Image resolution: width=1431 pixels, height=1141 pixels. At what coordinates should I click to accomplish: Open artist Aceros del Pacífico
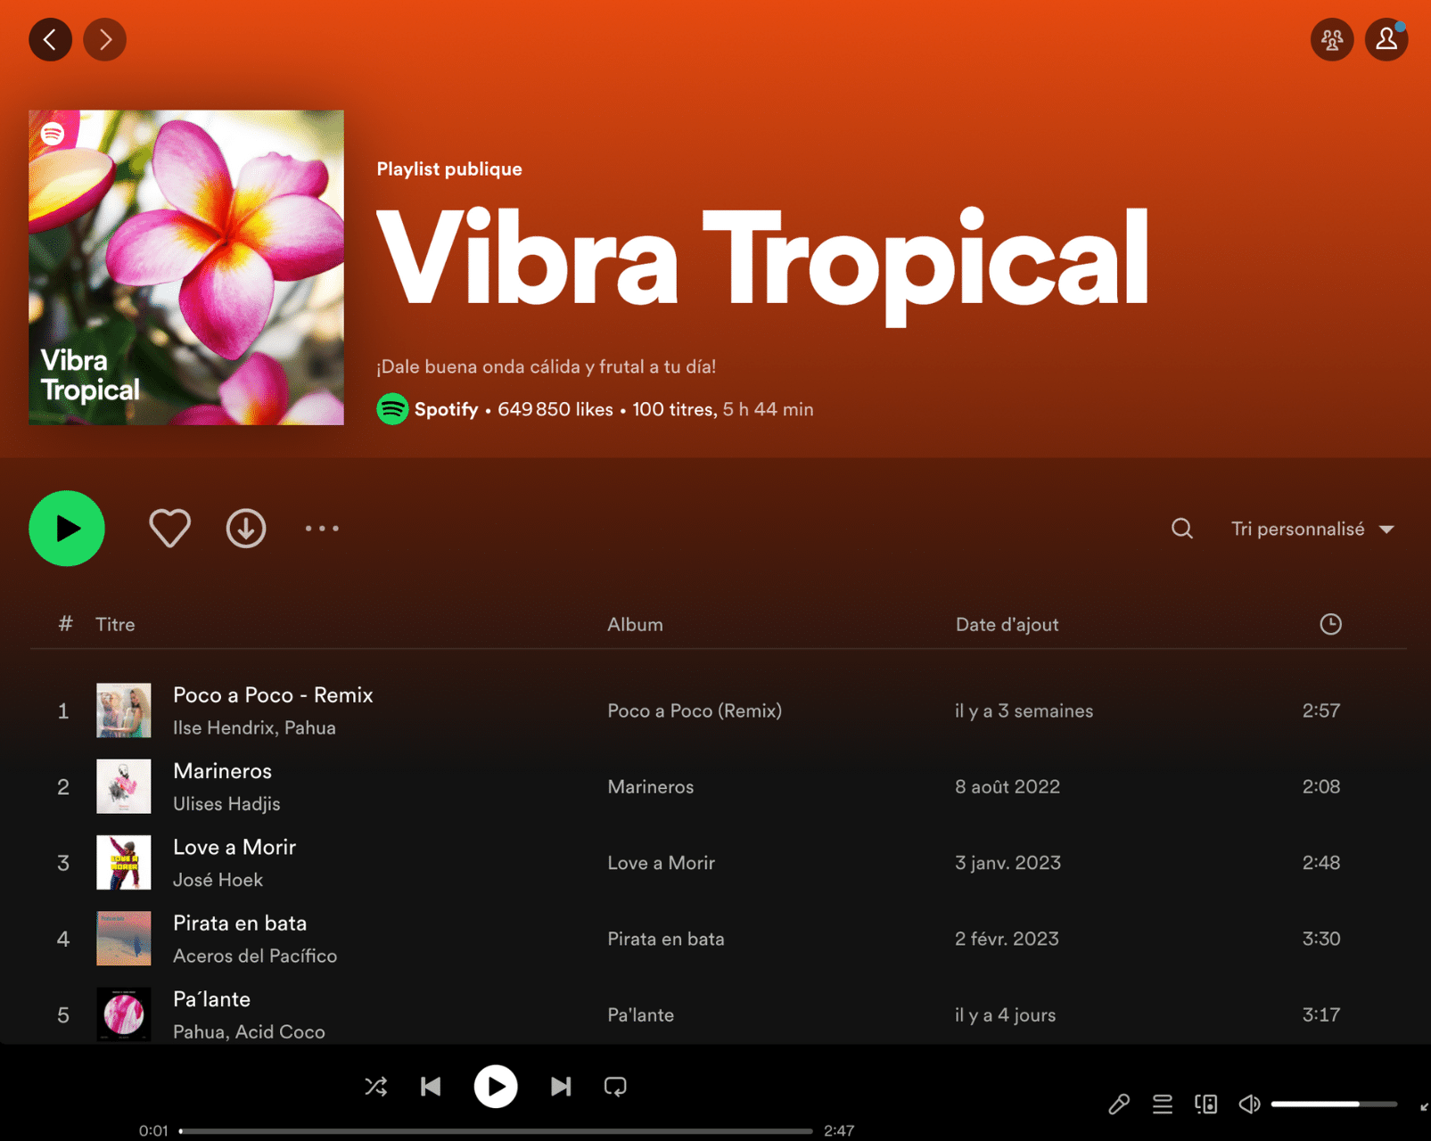click(x=255, y=956)
